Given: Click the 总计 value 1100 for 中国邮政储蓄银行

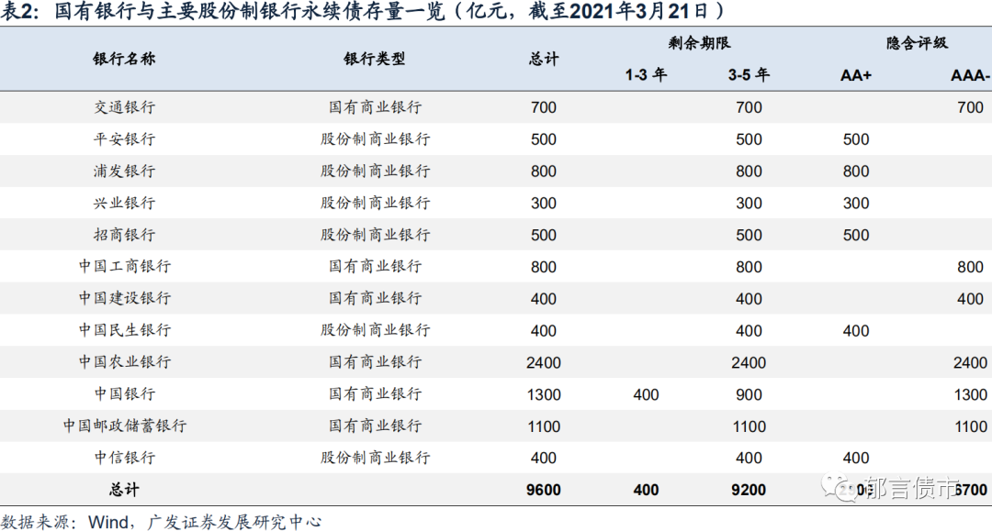Looking at the screenshot, I should [x=544, y=426].
